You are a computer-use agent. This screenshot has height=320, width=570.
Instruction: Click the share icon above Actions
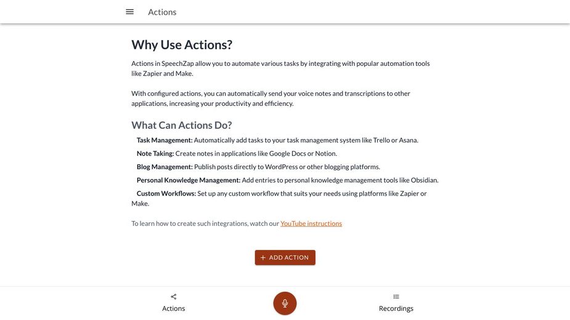174,297
